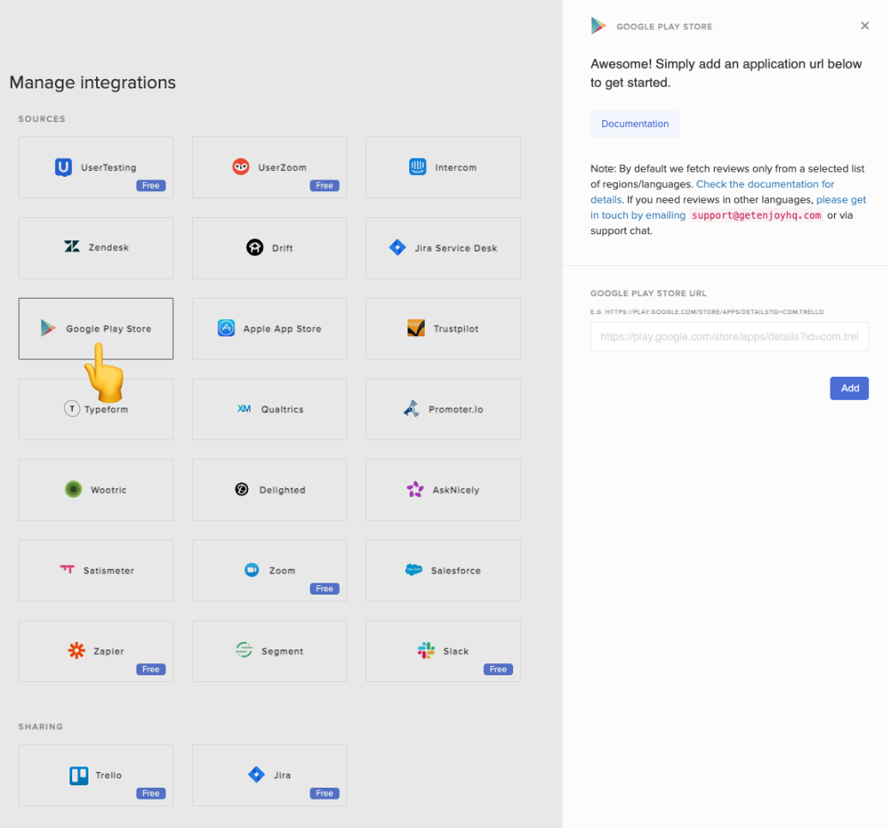The image size is (888, 828).
Task: Select the 'Intercom' card label
Action: coord(456,167)
